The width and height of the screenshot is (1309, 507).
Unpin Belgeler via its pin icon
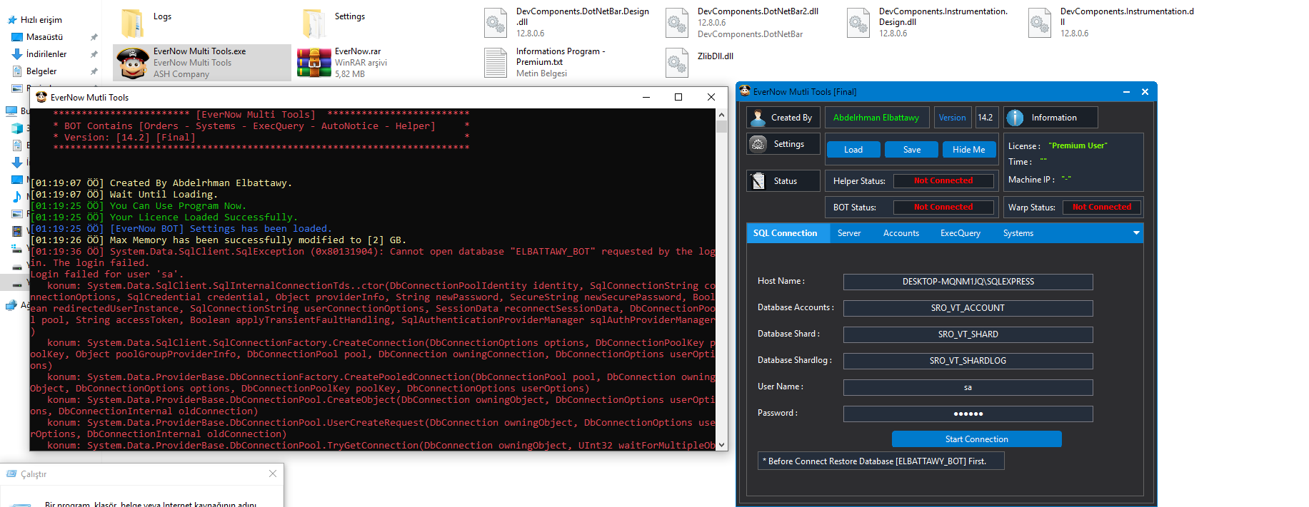coord(94,71)
